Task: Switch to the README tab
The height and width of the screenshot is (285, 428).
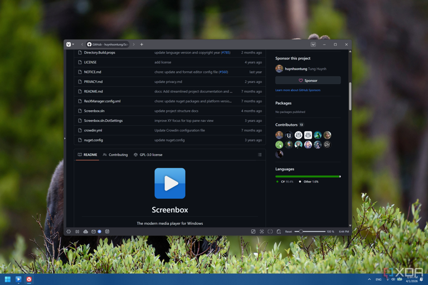Action: tap(87, 155)
